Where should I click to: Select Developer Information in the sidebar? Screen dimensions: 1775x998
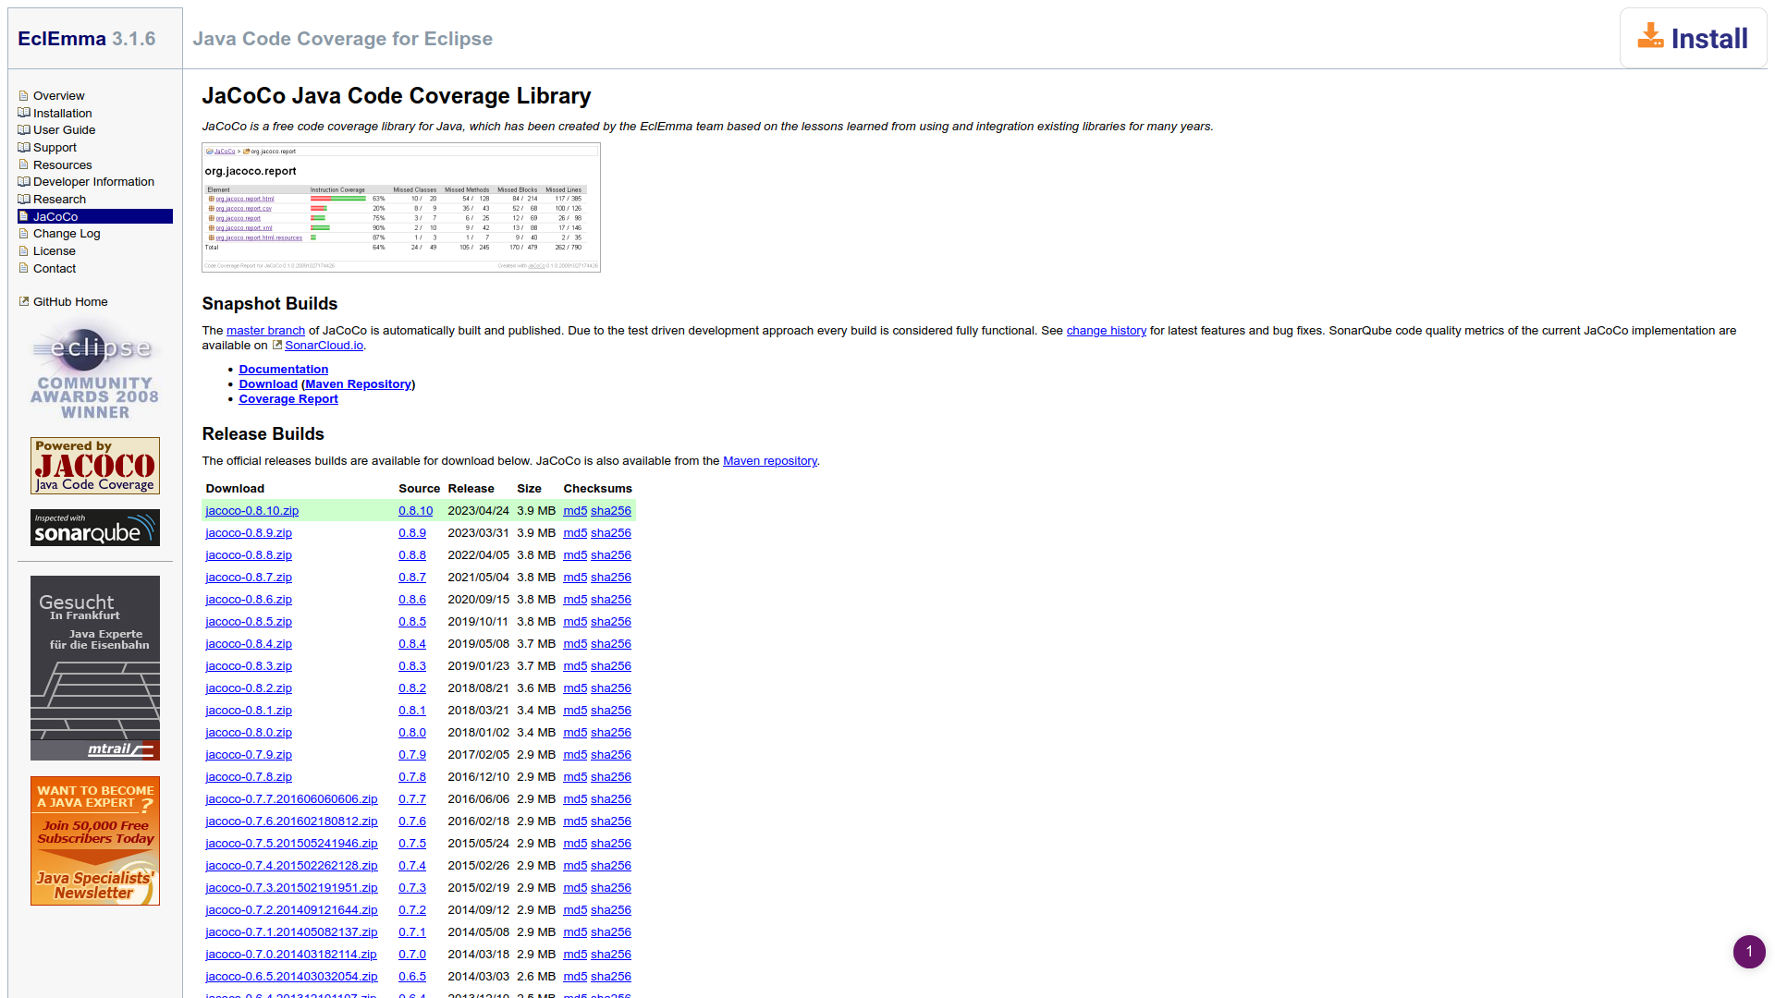(x=93, y=182)
